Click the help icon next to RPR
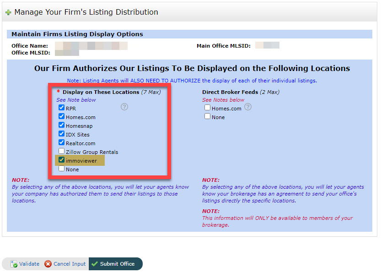This screenshot has width=381, height=273. (124, 107)
